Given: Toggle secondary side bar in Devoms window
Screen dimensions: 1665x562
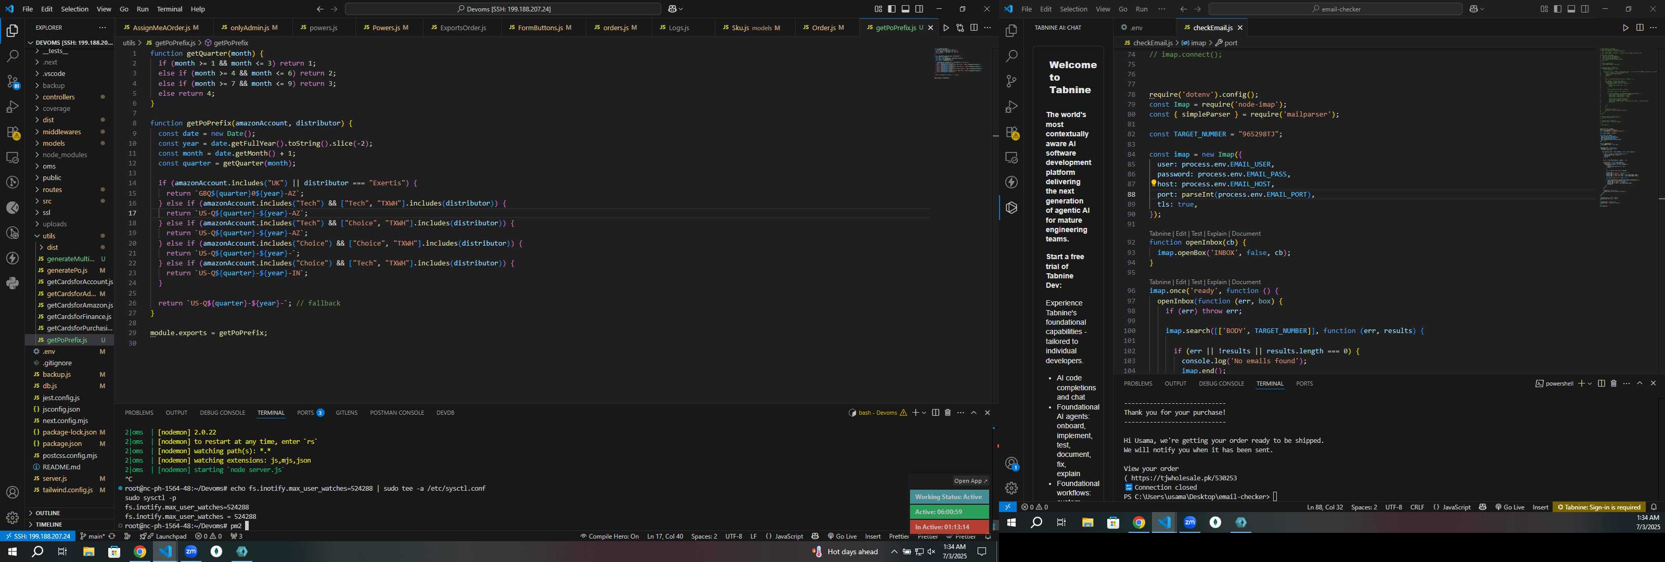Looking at the screenshot, I should point(919,9).
